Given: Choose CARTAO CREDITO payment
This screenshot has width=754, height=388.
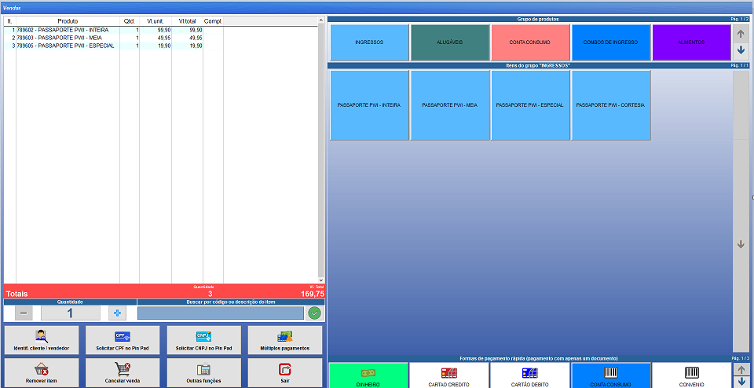Looking at the screenshot, I should [x=448, y=375].
